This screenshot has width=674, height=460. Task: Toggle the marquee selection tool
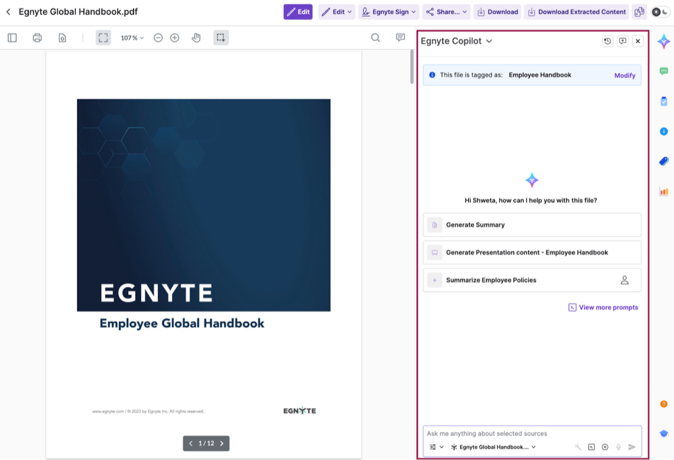point(221,38)
